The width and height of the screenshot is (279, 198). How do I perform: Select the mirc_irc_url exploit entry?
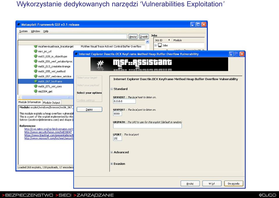(45, 51)
